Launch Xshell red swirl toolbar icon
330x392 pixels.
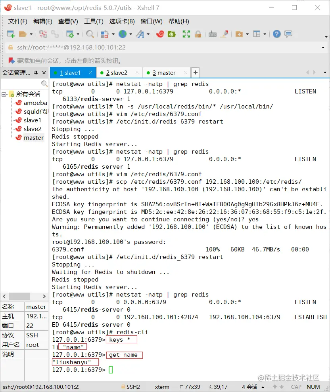click(160, 34)
